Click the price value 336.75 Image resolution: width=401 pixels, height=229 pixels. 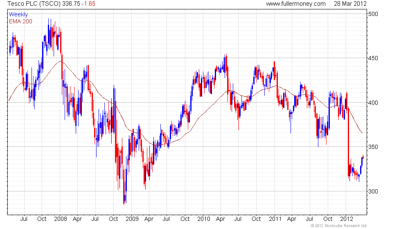[71, 4]
